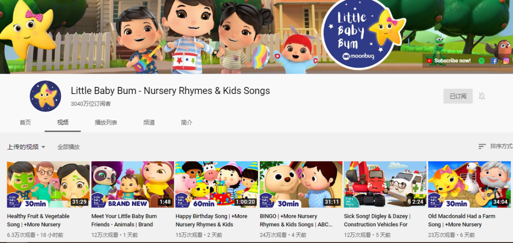This screenshot has height=243, width=513.
Task: Click the Sick Song! Digley & Dazey title
Action: click(377, 220)
